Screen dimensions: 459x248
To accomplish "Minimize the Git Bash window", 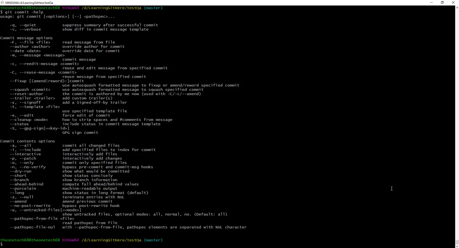I will pyautogui.click(x=431, y=3).
